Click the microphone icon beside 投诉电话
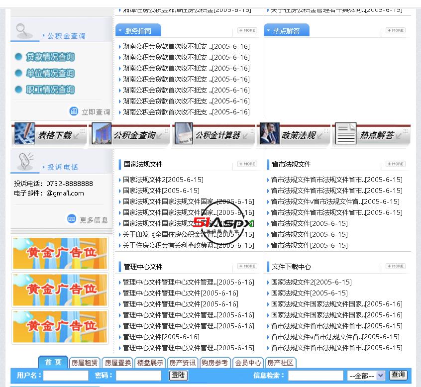Viewport: 421px width, 387px height. click(x=25, y=162)
